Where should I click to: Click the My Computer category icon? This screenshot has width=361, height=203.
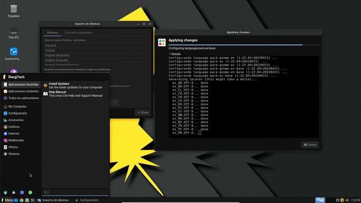click(x=5, y=107)
